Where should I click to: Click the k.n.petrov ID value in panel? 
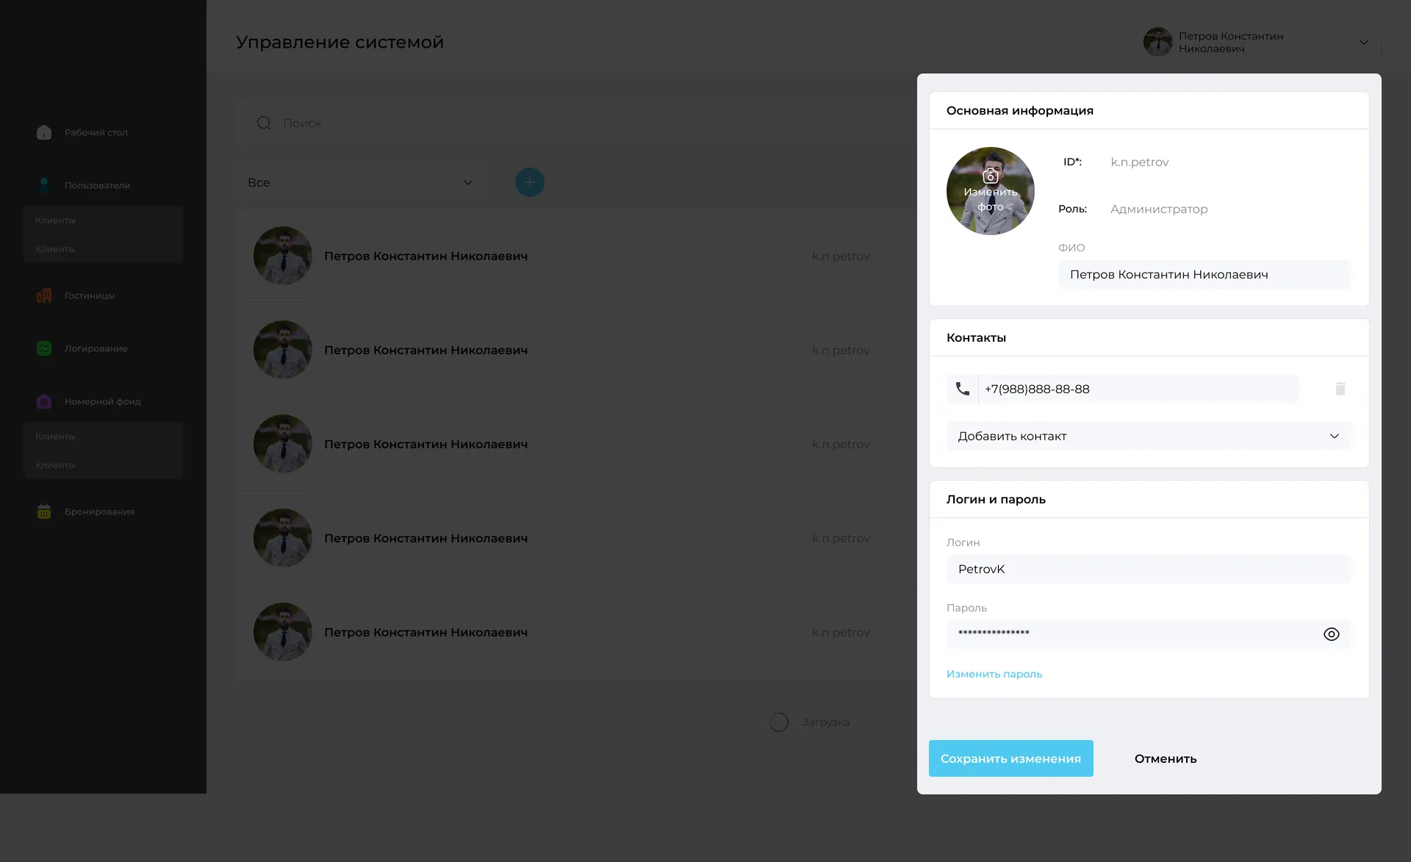click(x=1140, y=162)
